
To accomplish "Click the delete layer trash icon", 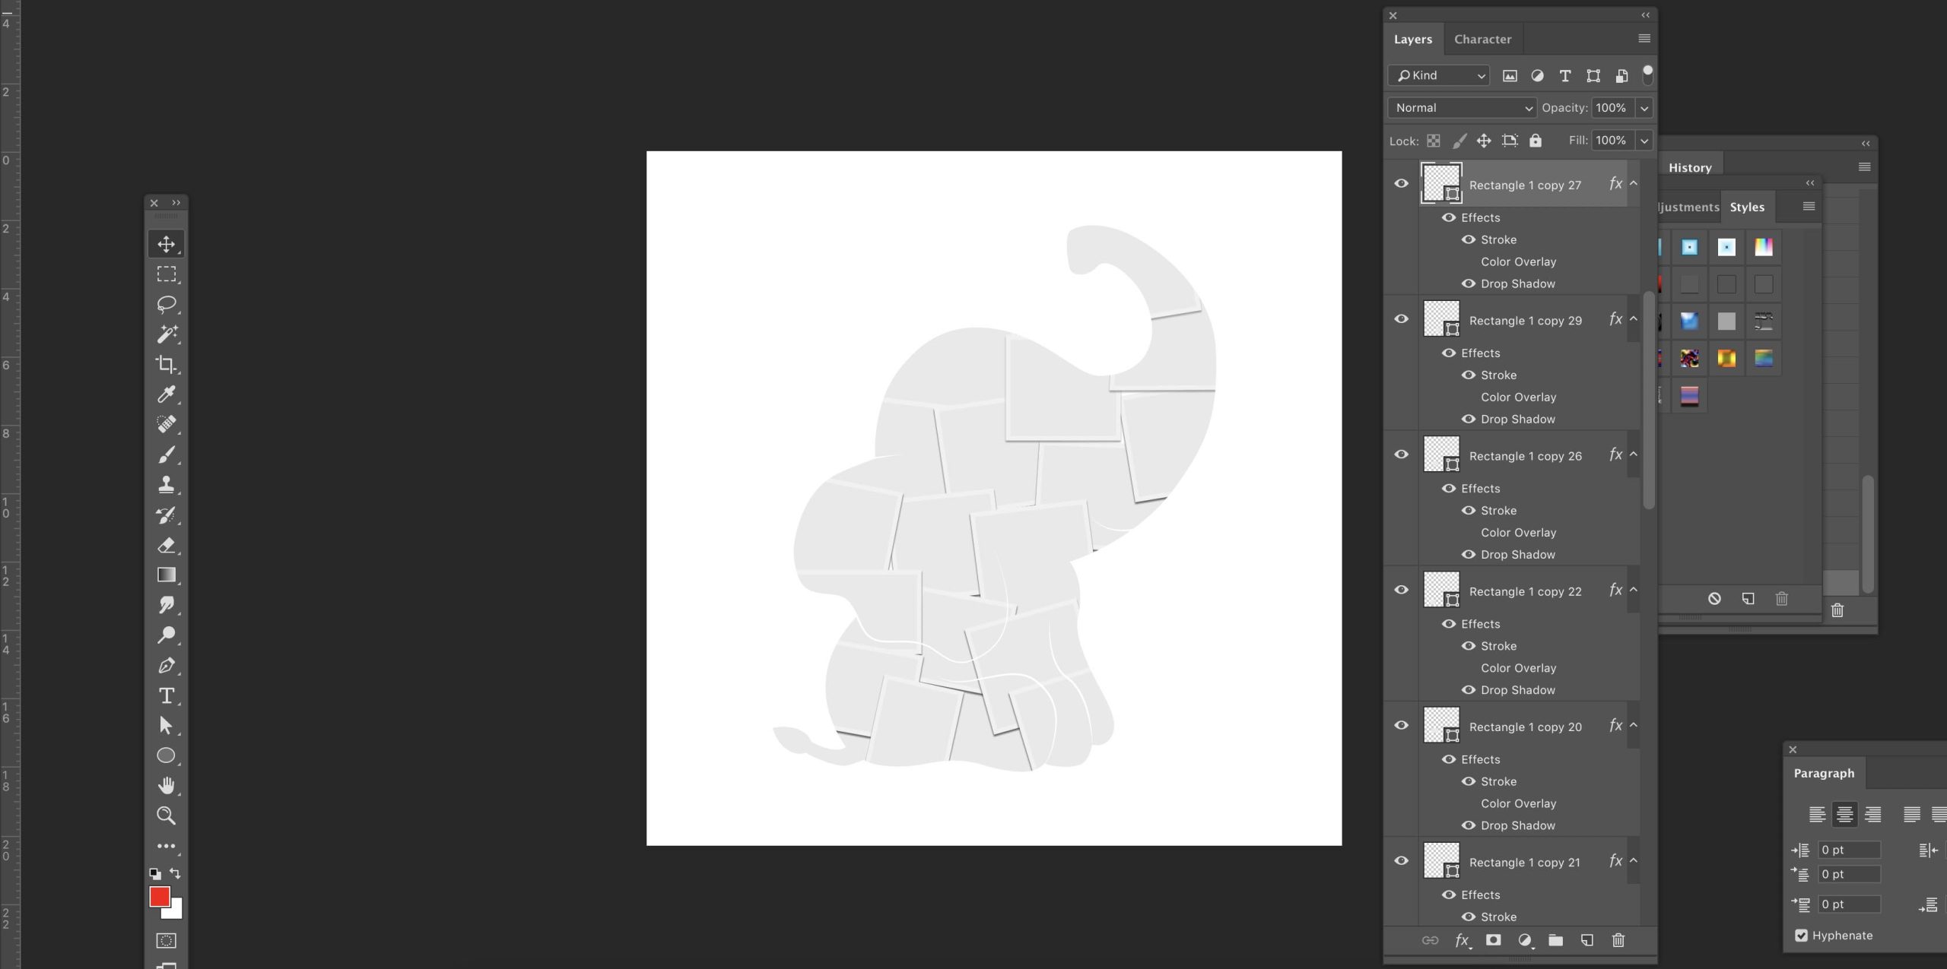I will point(1618,940).
